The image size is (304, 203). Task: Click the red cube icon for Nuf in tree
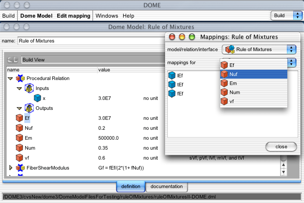point(19,128)
